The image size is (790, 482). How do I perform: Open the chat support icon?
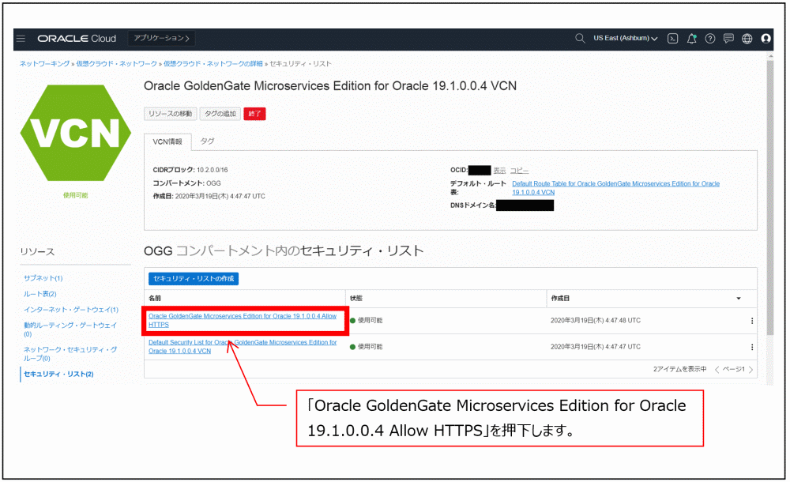(x=728, y=38)
